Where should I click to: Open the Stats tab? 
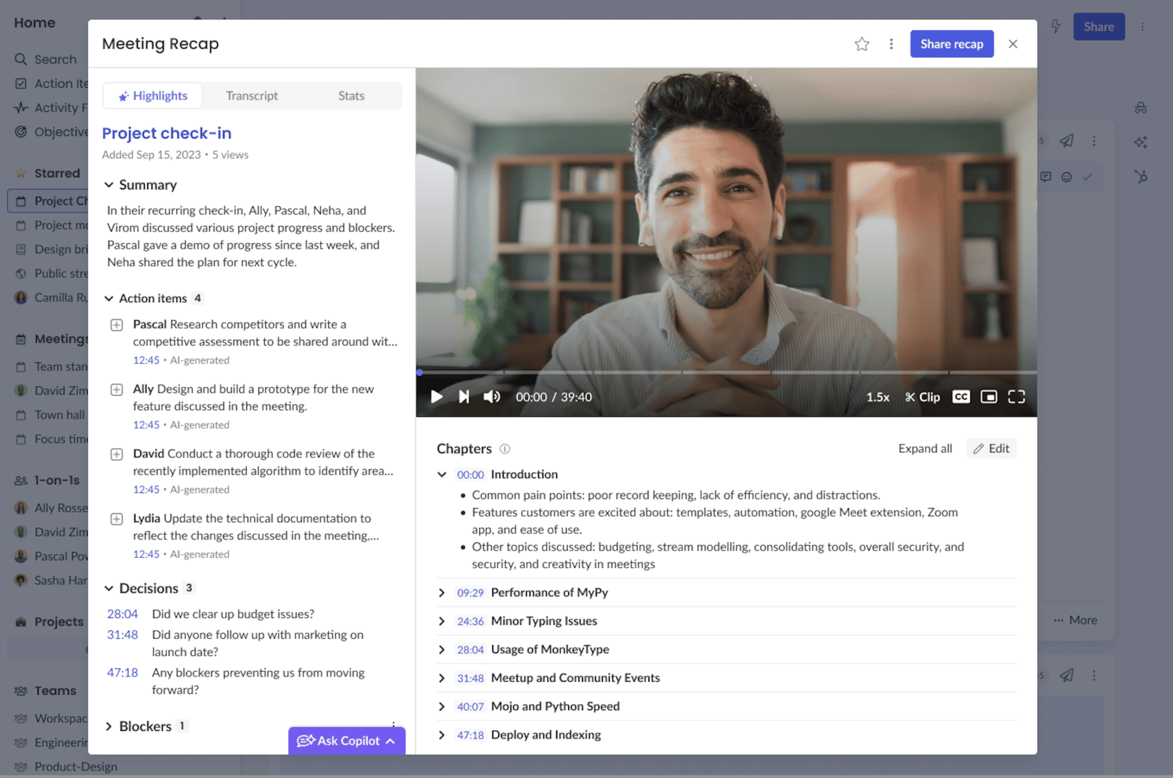pyautogui.click(x=351, y=96)
